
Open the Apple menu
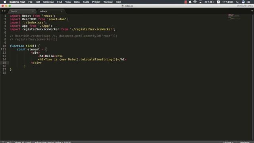click(5, 2)
